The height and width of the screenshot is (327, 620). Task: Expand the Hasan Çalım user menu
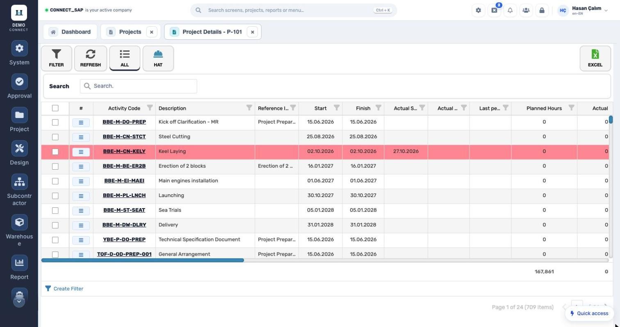coord(583,10)
